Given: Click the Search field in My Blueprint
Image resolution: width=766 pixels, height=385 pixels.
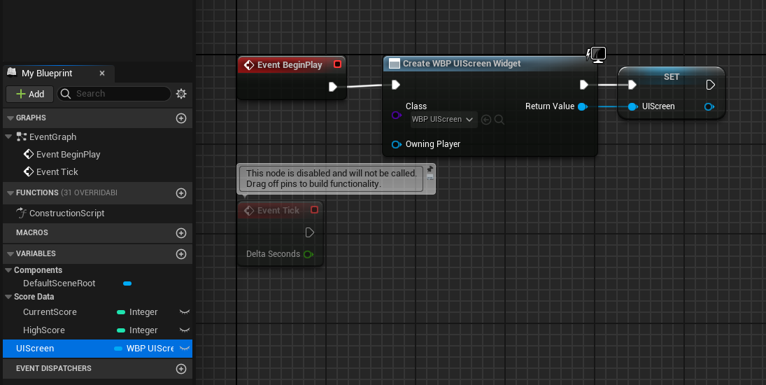Looking at the screenshot, I should pyautogui.click(x=114, y=94).
